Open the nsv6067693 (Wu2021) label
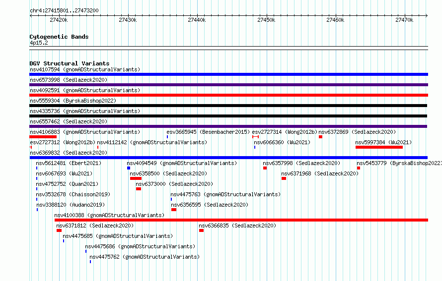 point(64,173)
